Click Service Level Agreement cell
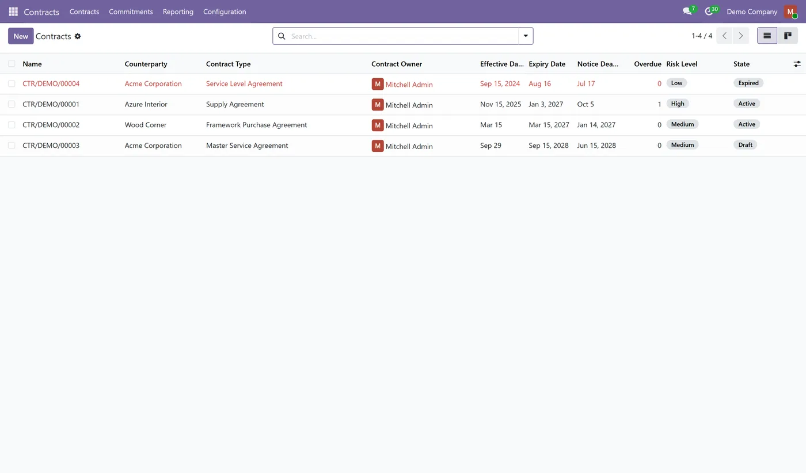This screenshot has height=473, width=806. [244, 83]
